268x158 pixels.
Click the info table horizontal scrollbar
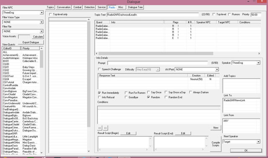(x=156, y=54)
